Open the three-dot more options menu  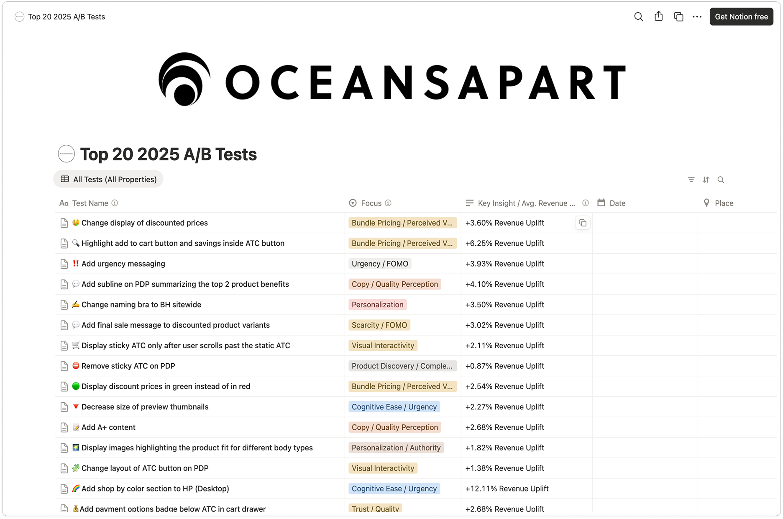pyautogui.click(x=697, y=17)
